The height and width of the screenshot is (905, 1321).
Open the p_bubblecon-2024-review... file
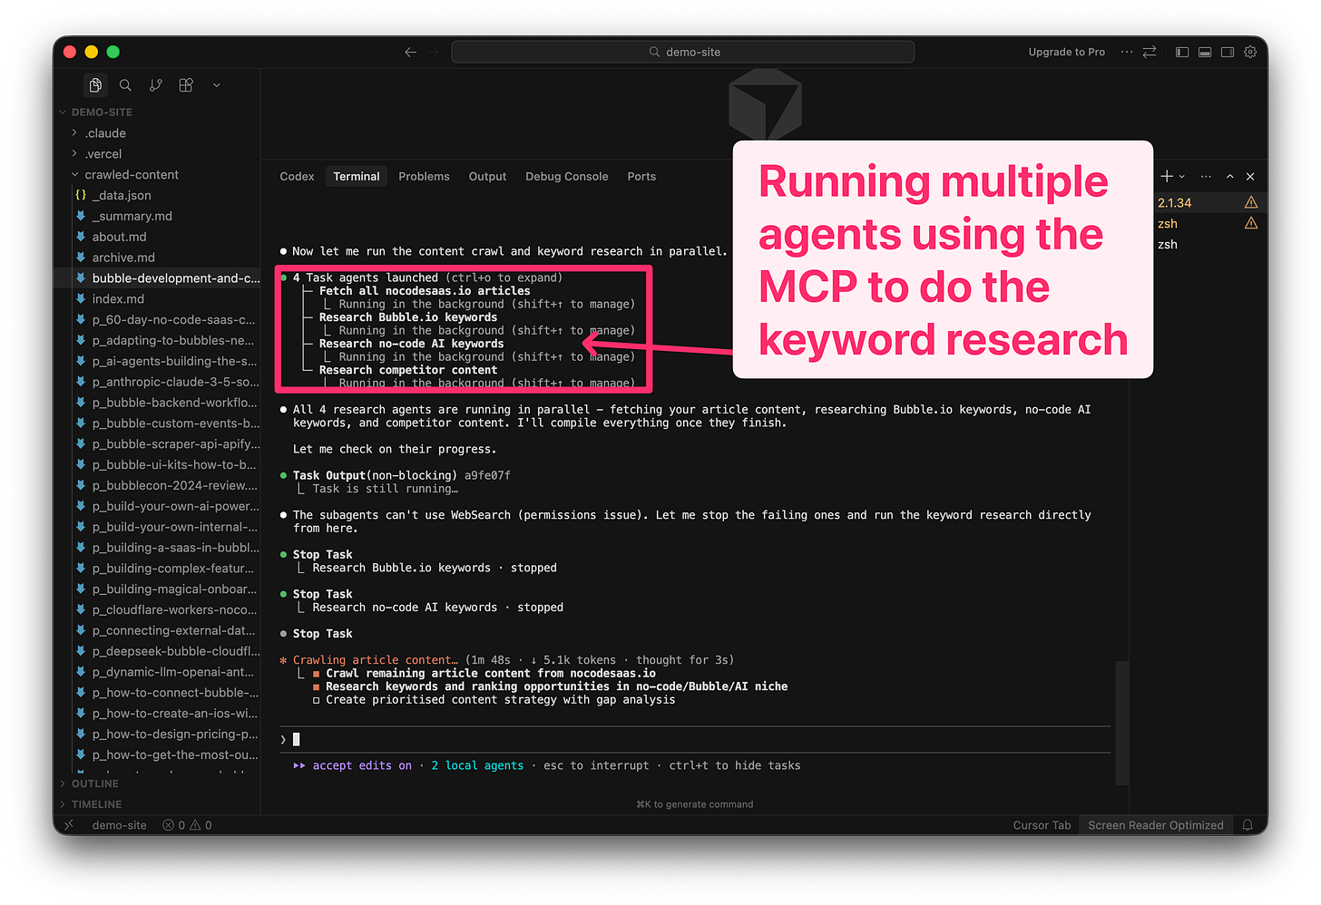175,486
